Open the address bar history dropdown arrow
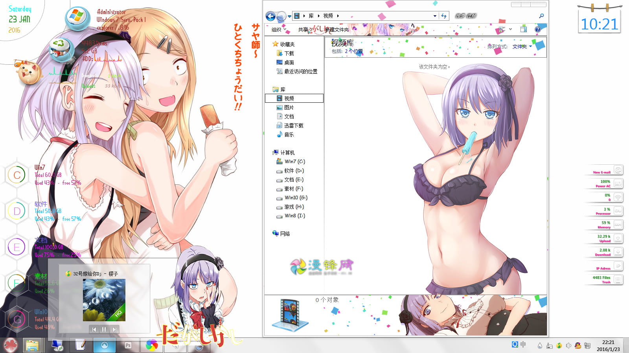Image resolution: width=629 pixels, height=353 pixels. (434, 16)
